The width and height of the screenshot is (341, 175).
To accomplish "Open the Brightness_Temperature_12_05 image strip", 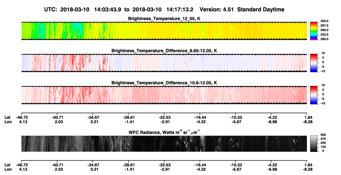I will (x=164, y=31).
